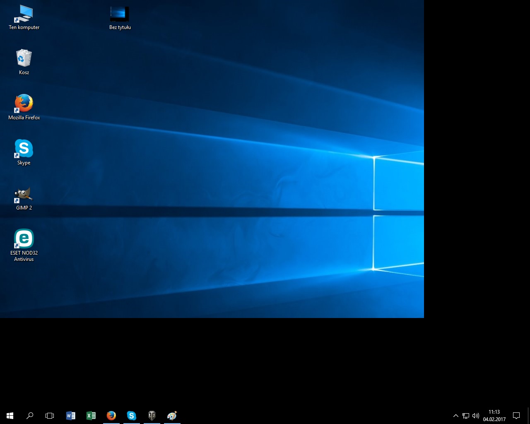Open the network status tray icon
Image resolution: width=530 pixels, height=424 pixels.
466,416
